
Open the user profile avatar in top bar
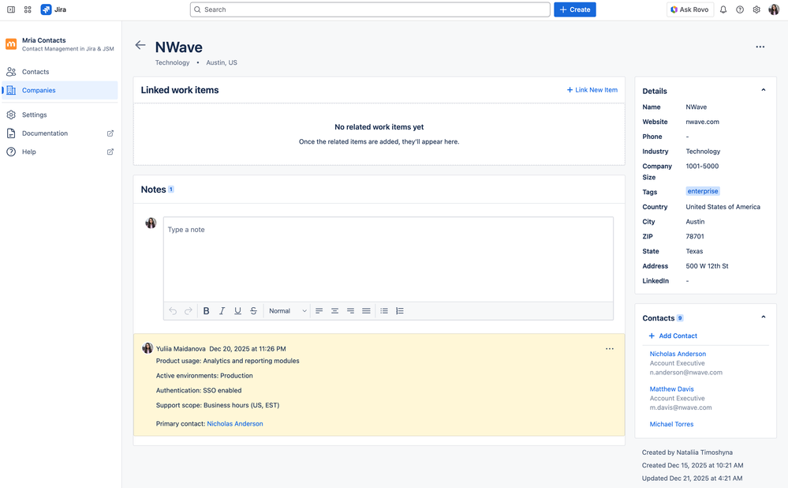tap(774, 9)
